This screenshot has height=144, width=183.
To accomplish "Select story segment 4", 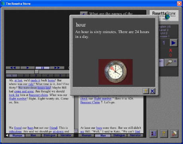I will 48,75.
